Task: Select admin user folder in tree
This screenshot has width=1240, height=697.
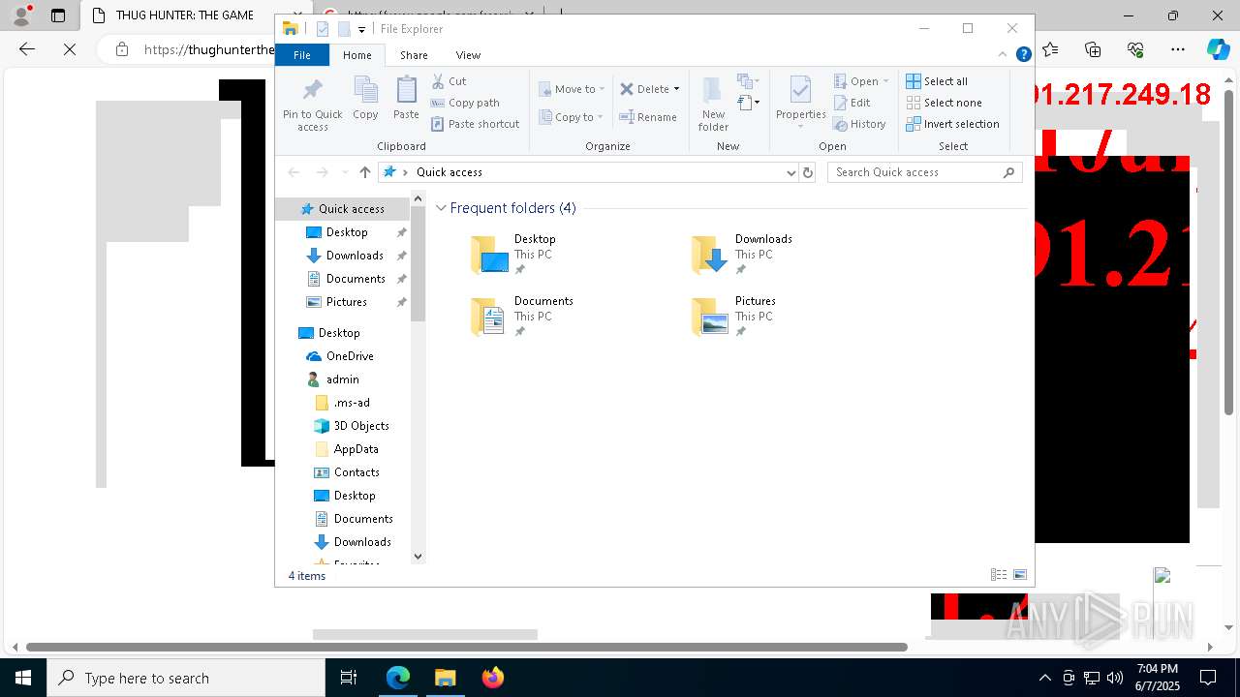Action: (342, 379)
